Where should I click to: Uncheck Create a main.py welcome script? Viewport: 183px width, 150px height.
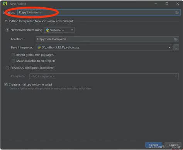click(6, 84)
